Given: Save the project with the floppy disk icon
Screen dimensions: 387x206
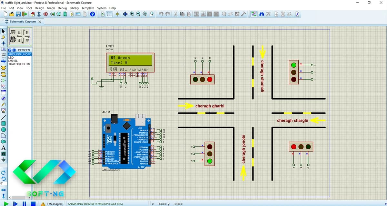Looking at the screenshot, I should 18,14.
